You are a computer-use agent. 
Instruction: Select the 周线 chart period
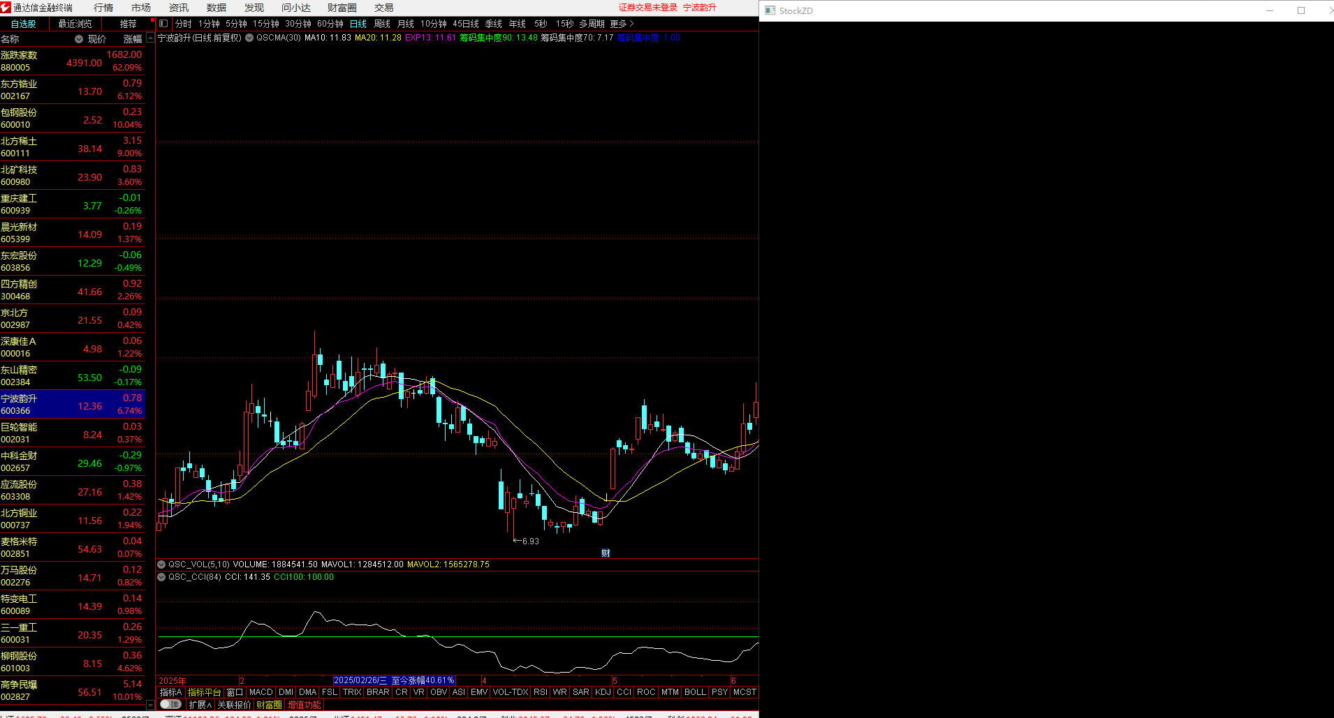coord(382,24)
